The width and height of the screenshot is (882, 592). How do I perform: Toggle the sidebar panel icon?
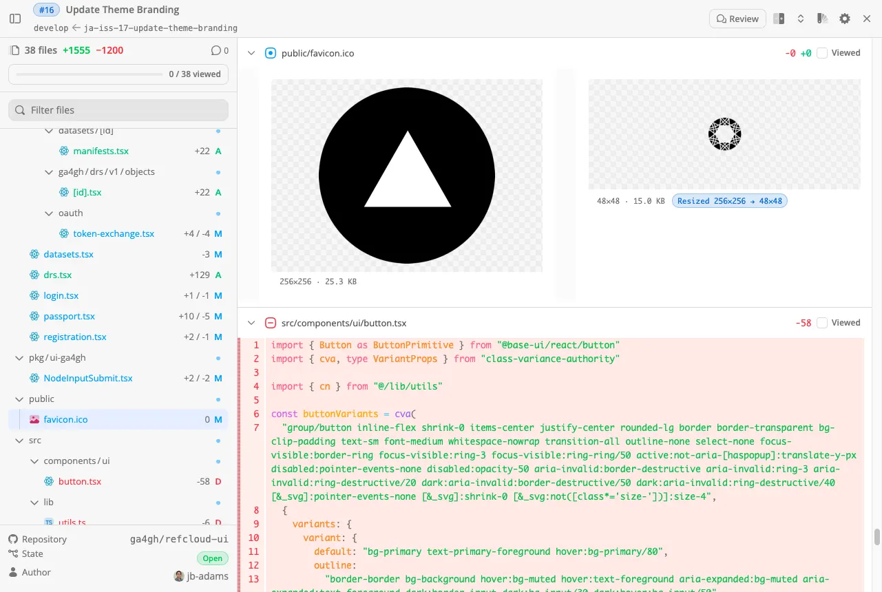(15, 19)
